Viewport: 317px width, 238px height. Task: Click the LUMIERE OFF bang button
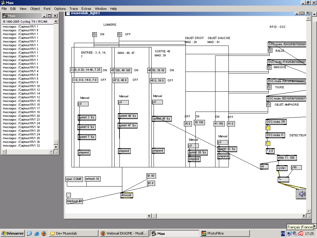(119, 34)
